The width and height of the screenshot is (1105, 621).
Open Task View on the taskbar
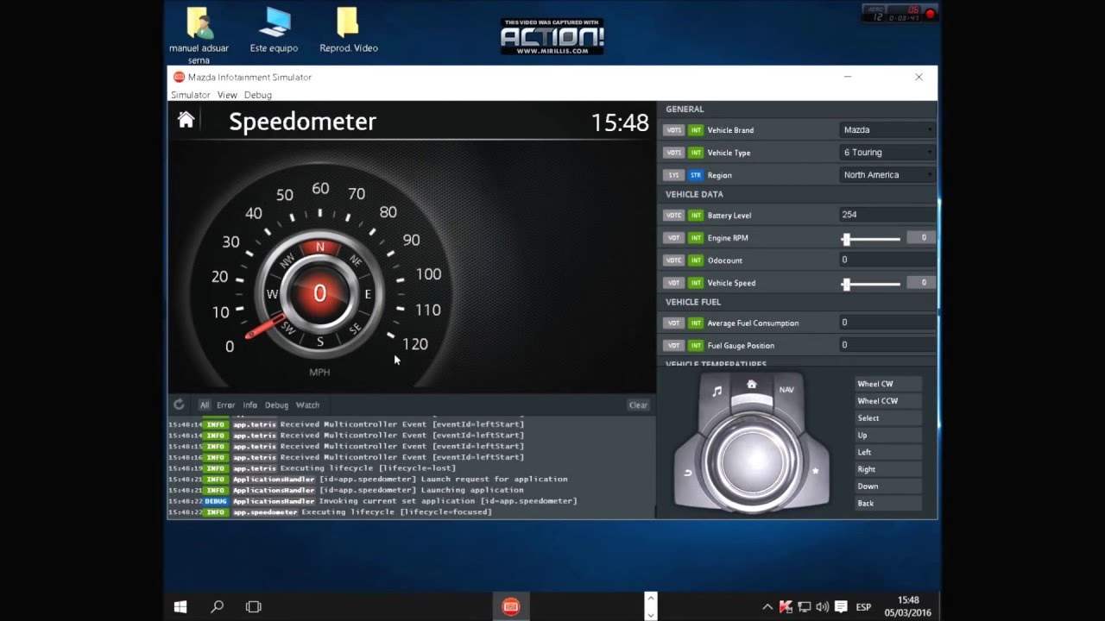click(x=254, y=606)
